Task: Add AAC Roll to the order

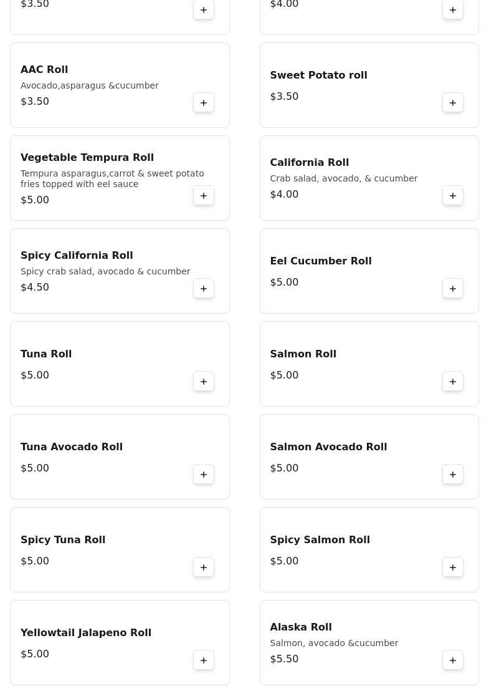Action: (204, 102)
